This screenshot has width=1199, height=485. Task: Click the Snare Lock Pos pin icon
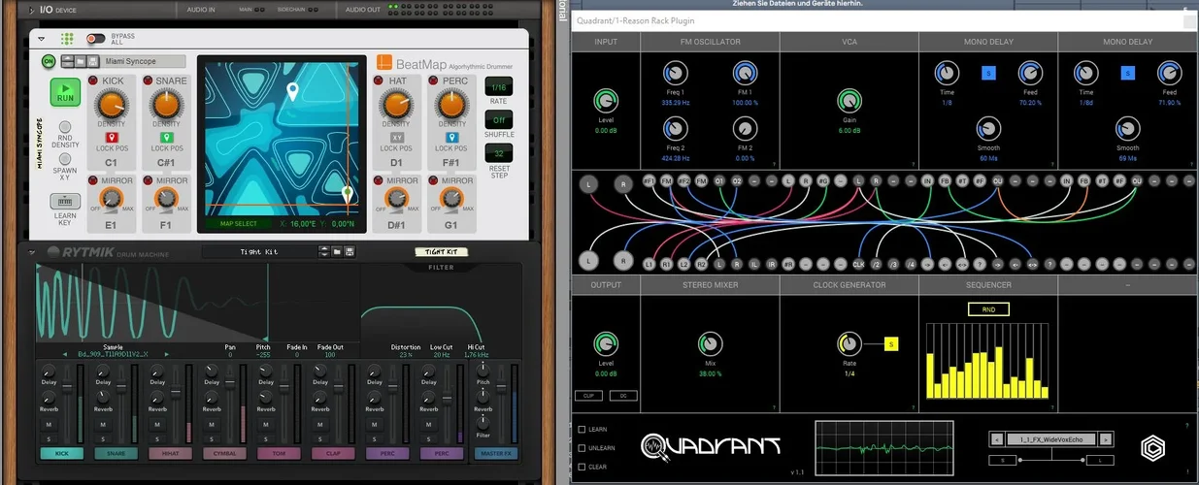166,137
